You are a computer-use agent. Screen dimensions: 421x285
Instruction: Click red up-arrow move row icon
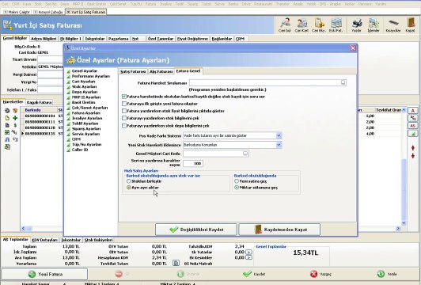pyautogui.click(x=413, y=148)
